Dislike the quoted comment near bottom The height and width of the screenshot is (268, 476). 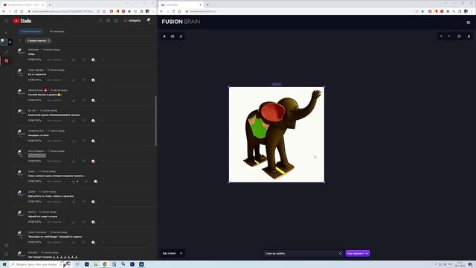tap(83, 242)
